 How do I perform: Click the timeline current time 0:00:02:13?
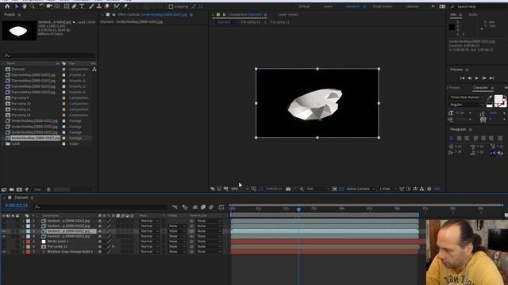coord(16,206)
